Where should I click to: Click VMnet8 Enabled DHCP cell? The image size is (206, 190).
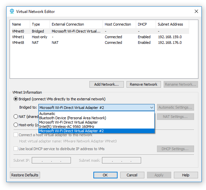[x=144, y=43]
